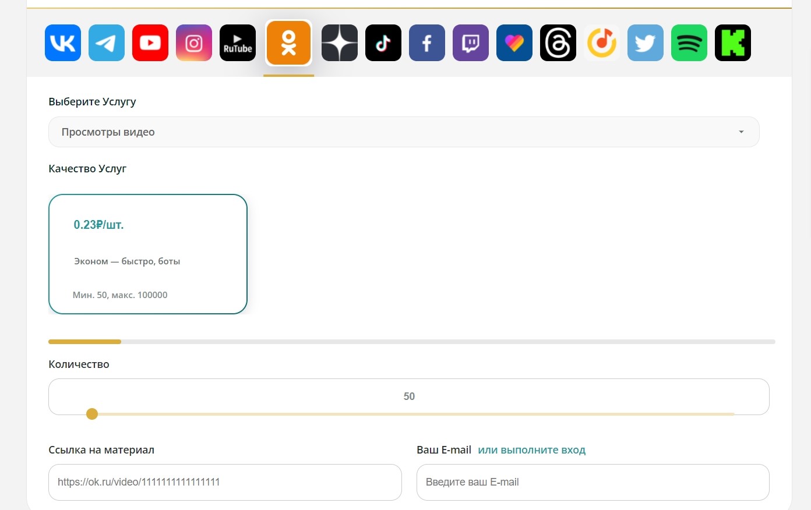The height and width of the screenshot is (510, 811).
Task: Select the green Kick icon
Action: click(x=733, y=42)
